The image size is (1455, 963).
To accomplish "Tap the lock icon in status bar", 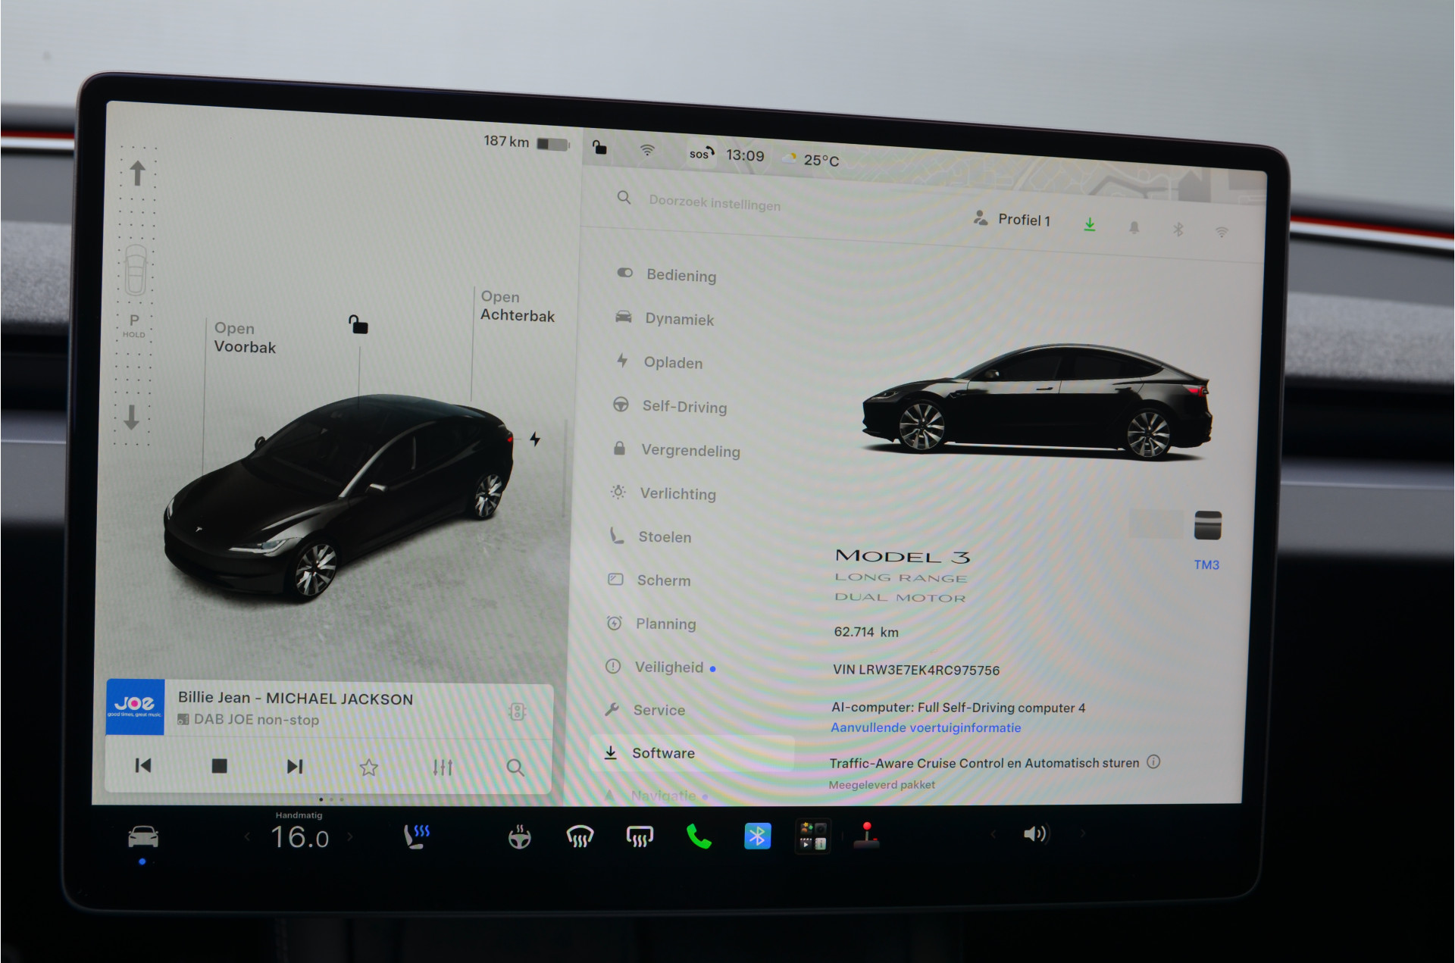I will [599, 147].
